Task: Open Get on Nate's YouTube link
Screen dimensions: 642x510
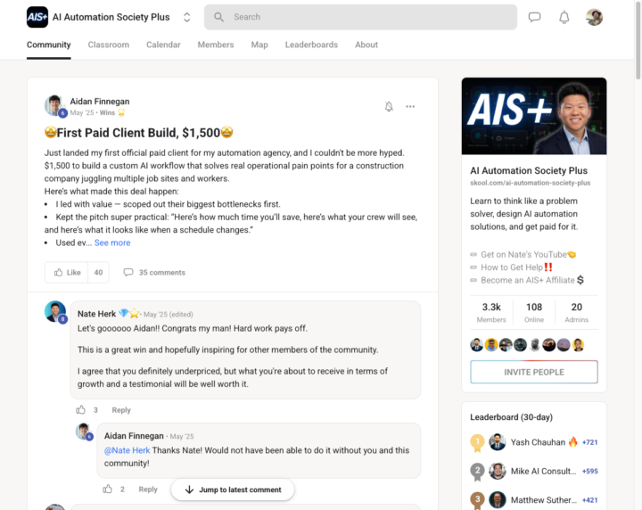Action: click(523, 255)
